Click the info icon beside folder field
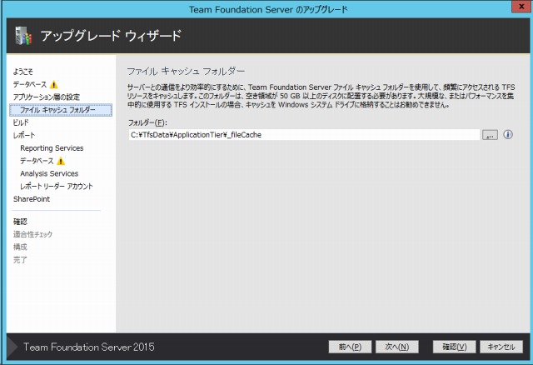Image resolution: width=533 pixels, height=365 pixels. click(x=508, y=135)
